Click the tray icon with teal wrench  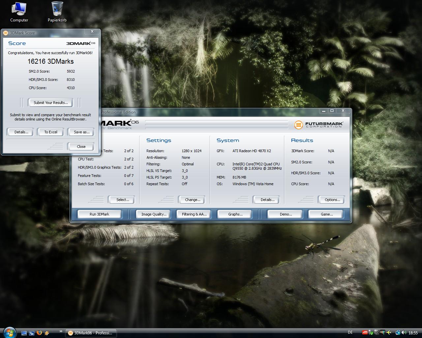tap(382, 333)
